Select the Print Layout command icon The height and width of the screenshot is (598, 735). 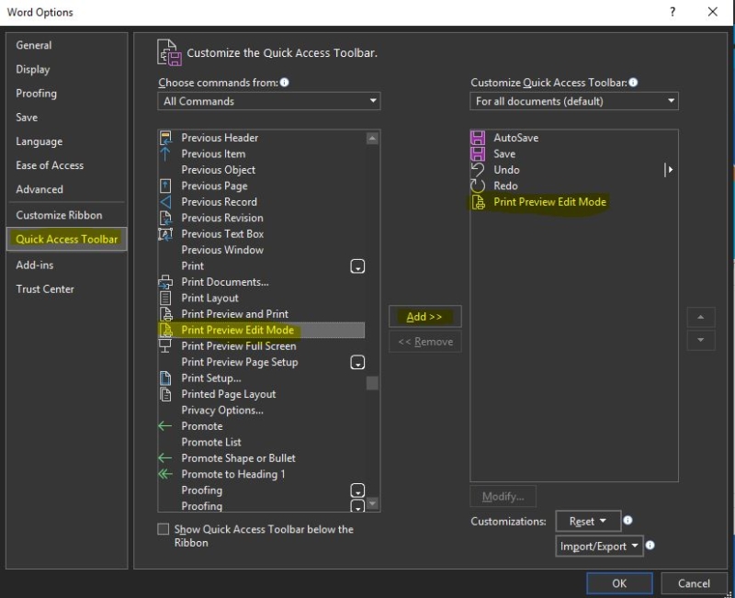click(167, 298)
